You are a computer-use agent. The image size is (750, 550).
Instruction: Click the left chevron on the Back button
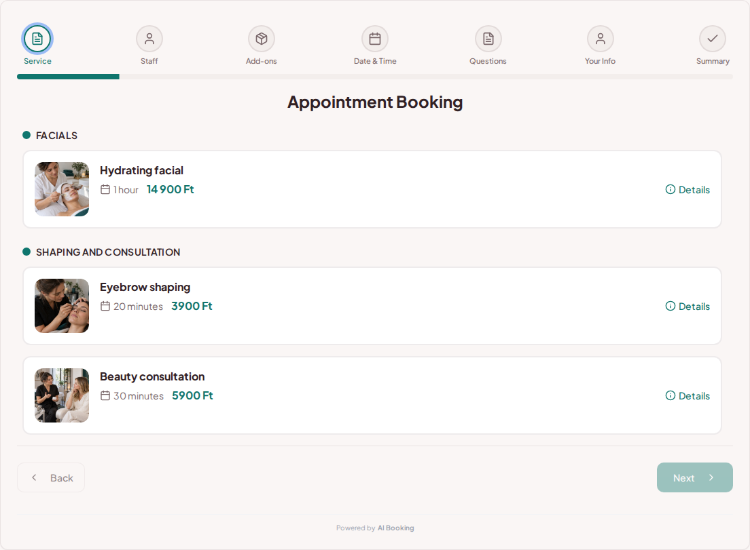coord(34,477)
